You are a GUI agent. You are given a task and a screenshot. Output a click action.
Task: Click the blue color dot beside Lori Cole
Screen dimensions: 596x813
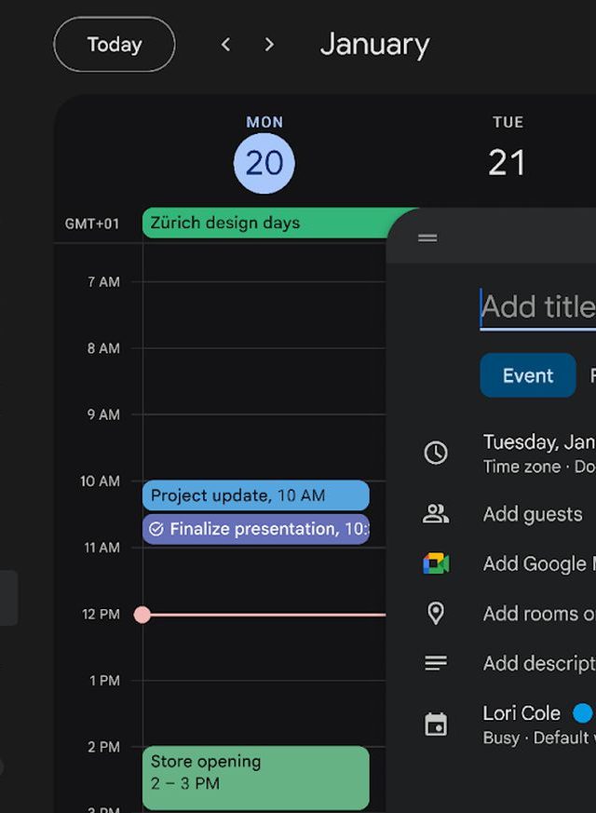(582, 713)
